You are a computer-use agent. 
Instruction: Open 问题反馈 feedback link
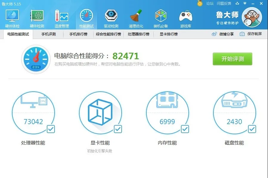224,3
